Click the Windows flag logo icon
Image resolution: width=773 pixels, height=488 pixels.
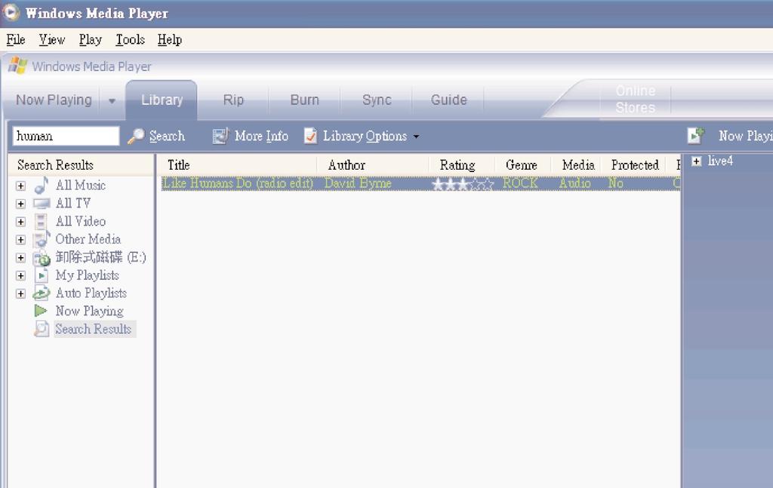pyautogui.click(x=18, y=66)
